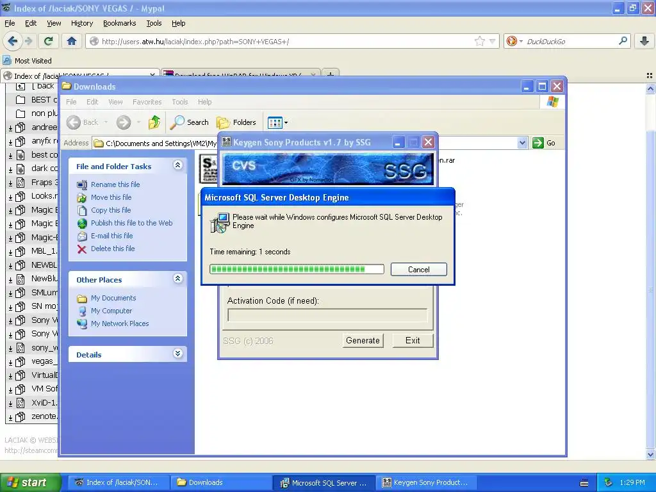This screenshot has width=656, height=492.
Task: Open the Tools menu in Mypal
Action: tap(154, 24)
